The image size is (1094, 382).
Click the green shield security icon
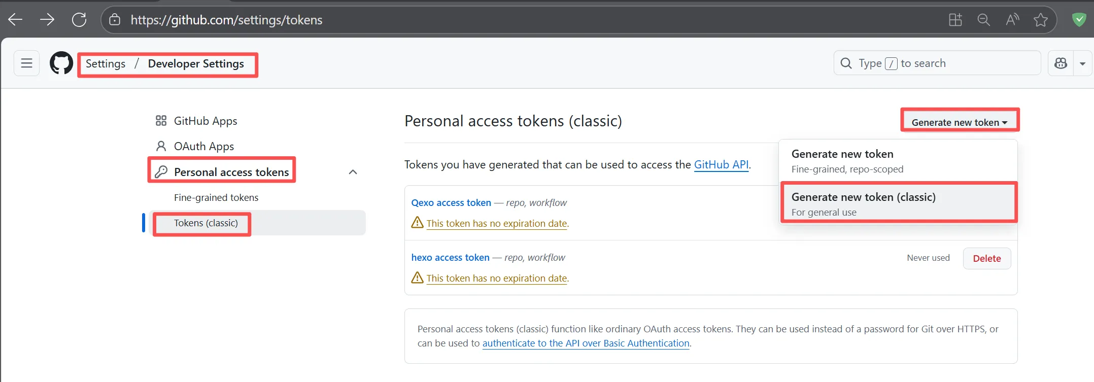pyautogui.click(x=1079, y=20)
